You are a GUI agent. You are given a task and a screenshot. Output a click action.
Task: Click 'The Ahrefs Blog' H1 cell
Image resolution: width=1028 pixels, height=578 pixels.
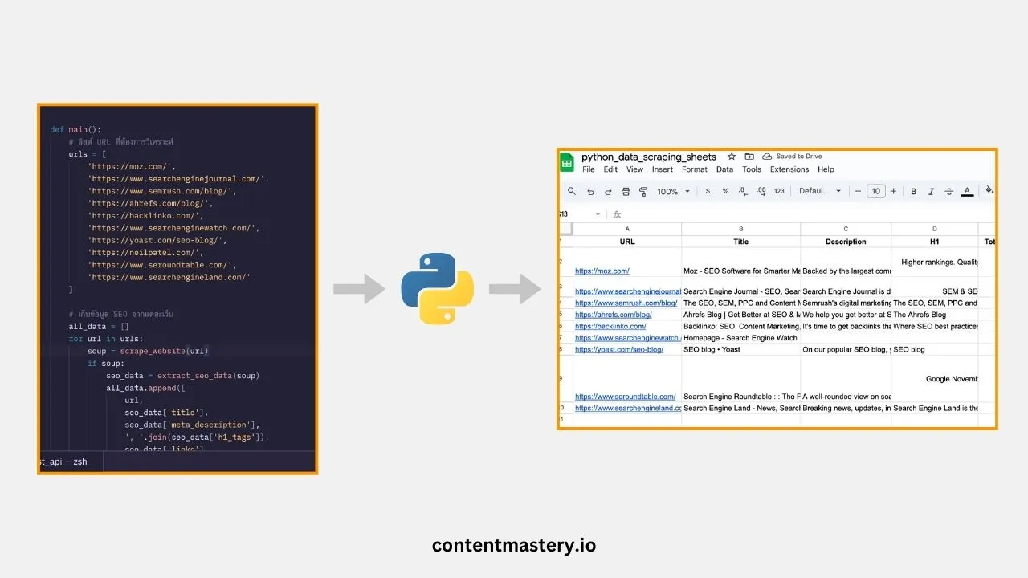935,315
